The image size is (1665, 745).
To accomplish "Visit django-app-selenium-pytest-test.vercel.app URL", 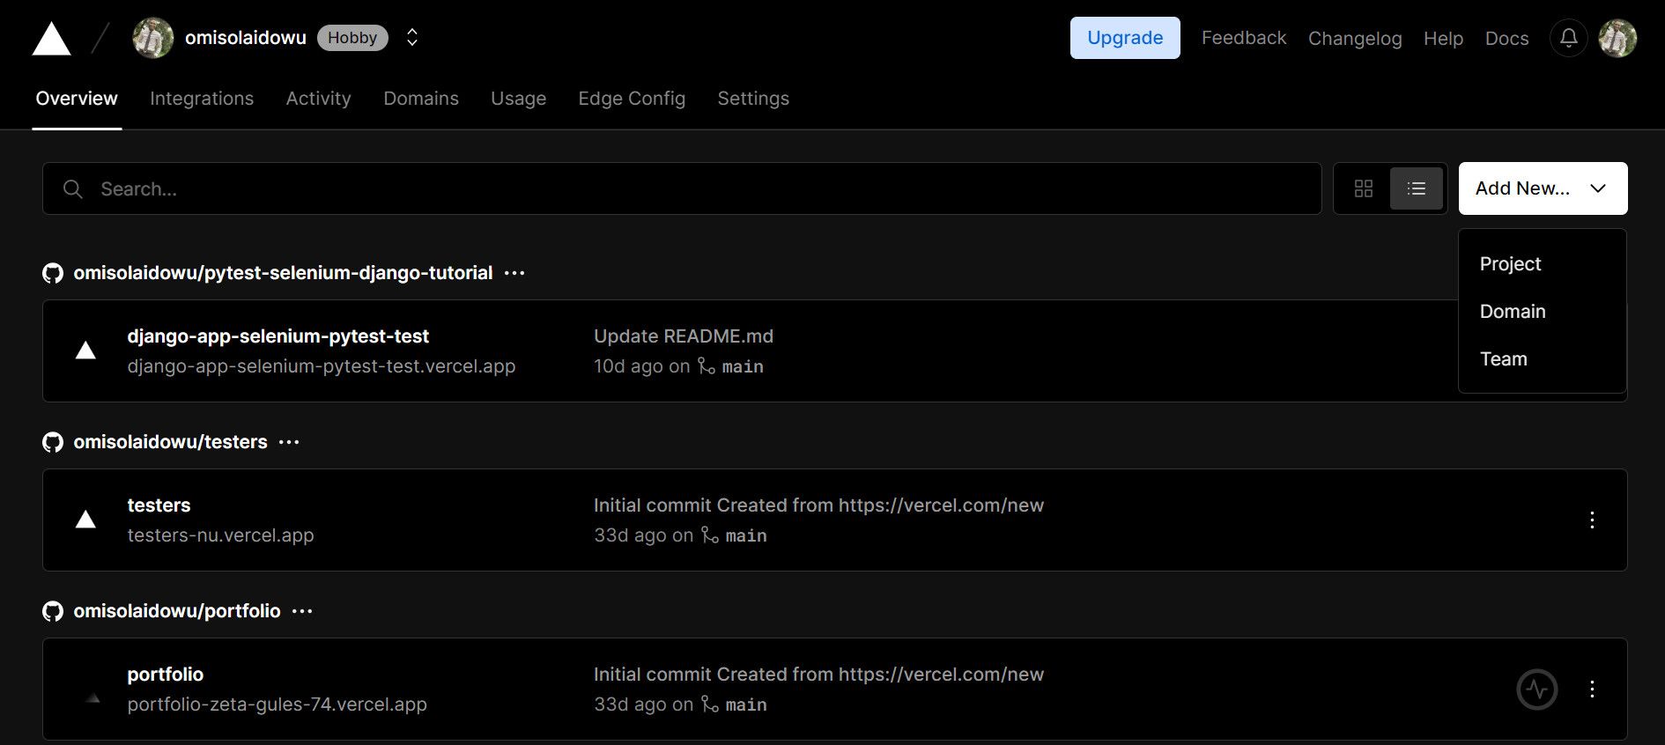I will click(321, 366).
